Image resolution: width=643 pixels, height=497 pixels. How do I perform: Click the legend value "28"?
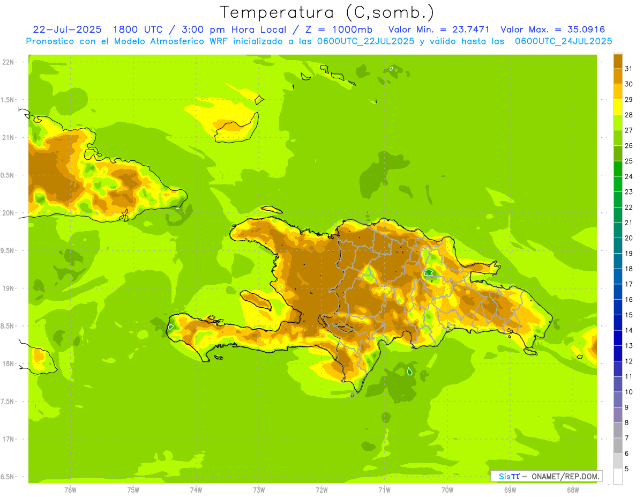pos(629,115)
